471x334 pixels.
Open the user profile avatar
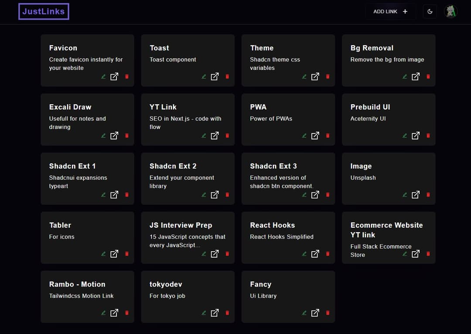click(451, 12)
